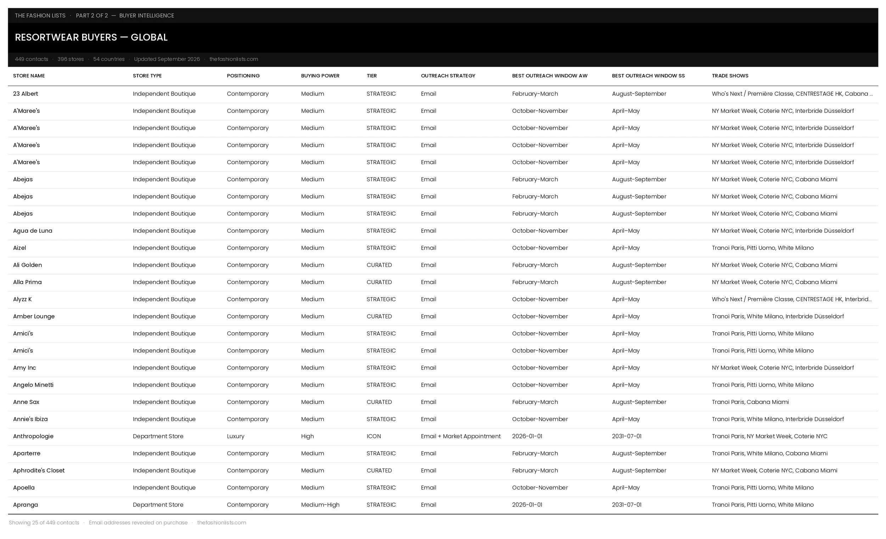Click the Agua de Luna store name
886x539 pixels.
coord(33,230)
